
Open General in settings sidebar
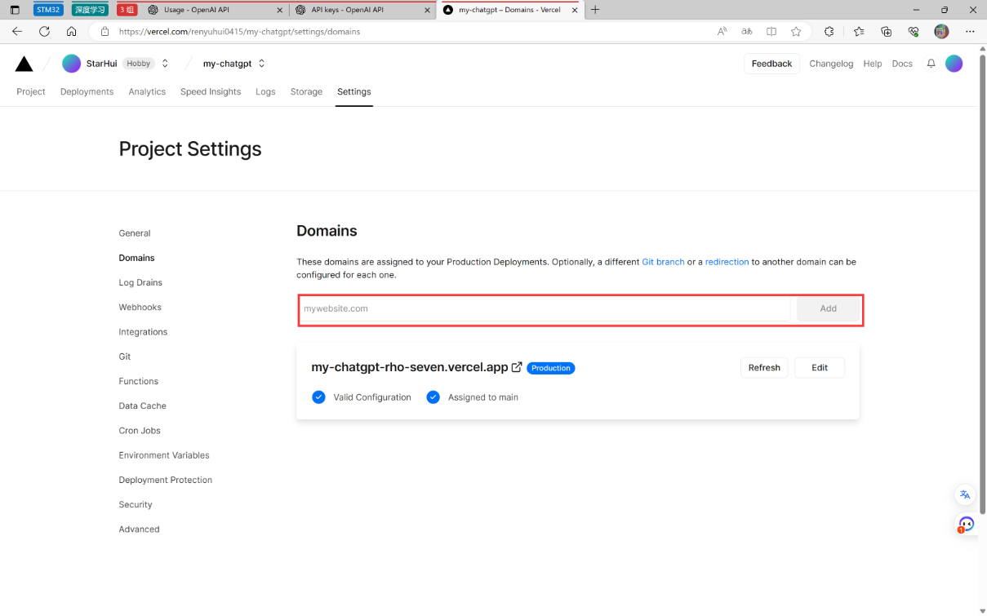tap(135, 233)
